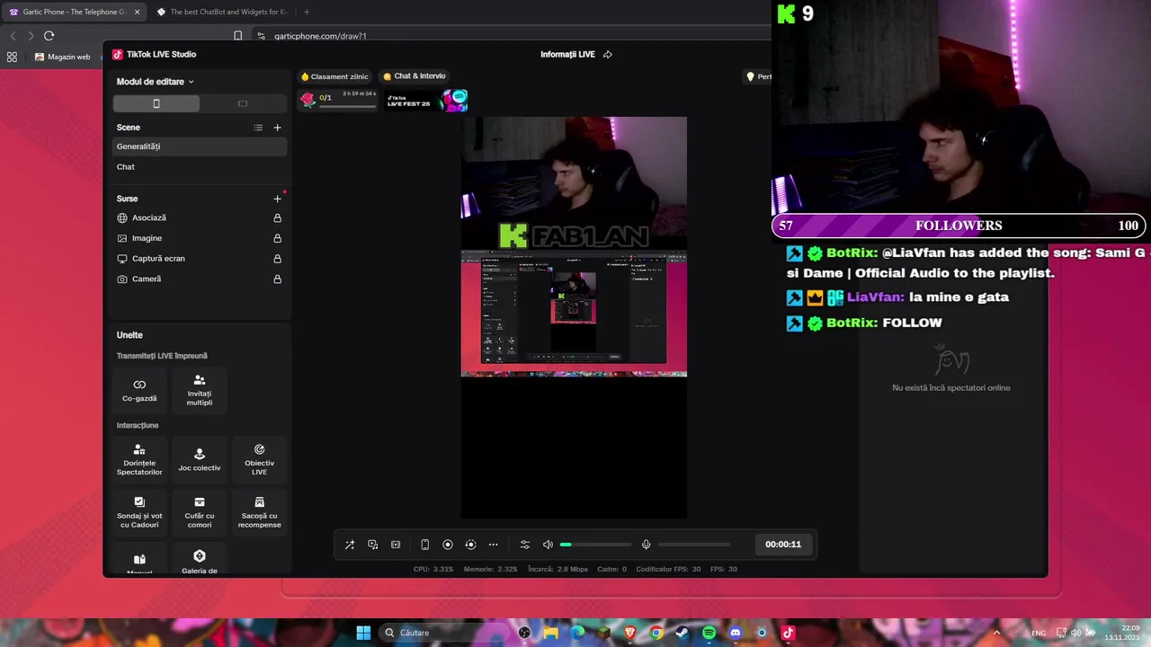Screen dimensions: 1151x647
Task: Open Magazin web bookmark
Action: 63,57
